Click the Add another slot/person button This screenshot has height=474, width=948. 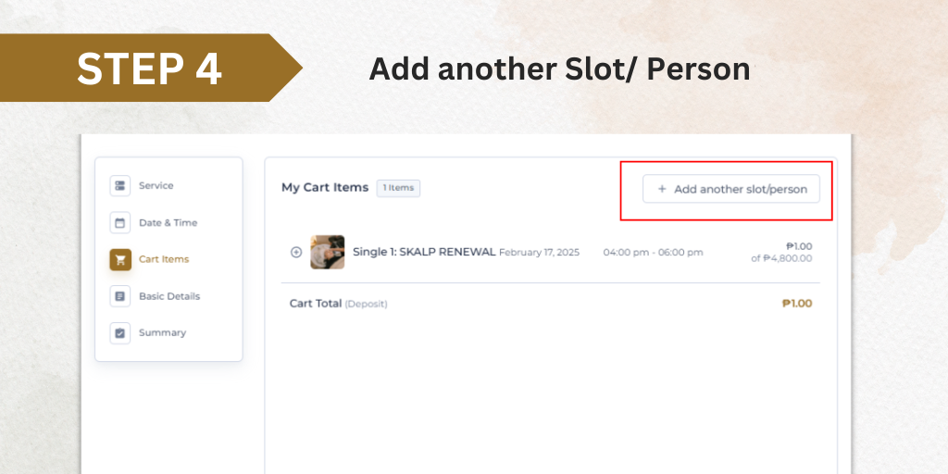[731, 189]
